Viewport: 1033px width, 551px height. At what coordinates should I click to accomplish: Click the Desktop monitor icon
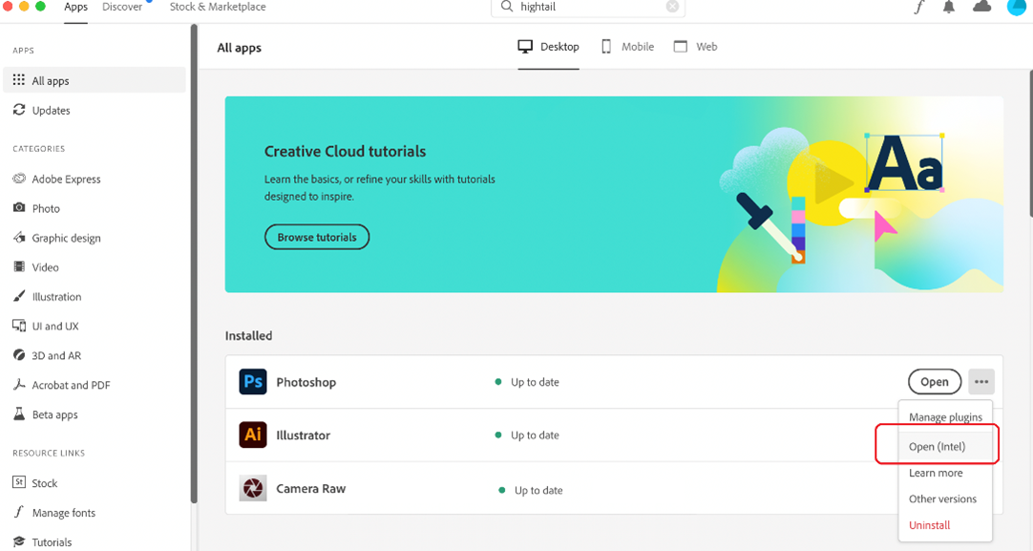[x=525, y=46]
